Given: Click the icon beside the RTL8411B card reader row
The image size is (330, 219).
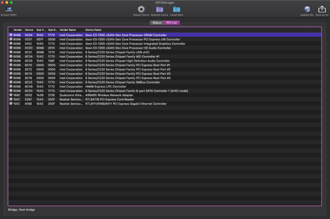Looking at the screenshot, I should coord(11,99).
